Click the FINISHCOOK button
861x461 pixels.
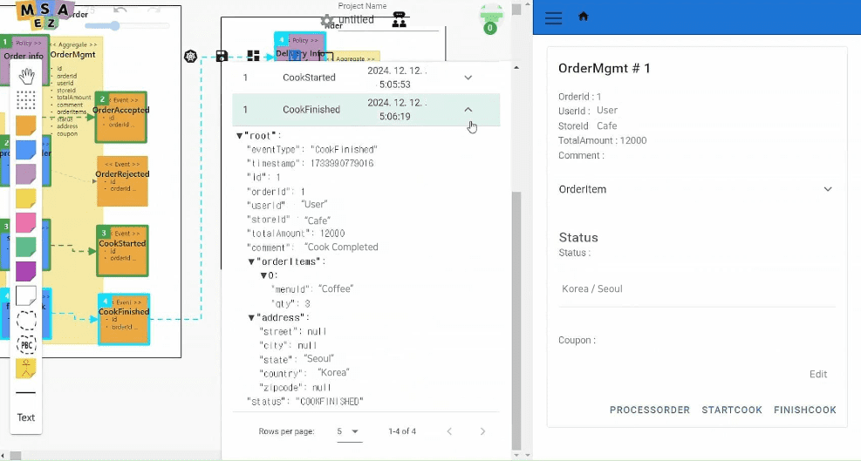click(804, 410)
